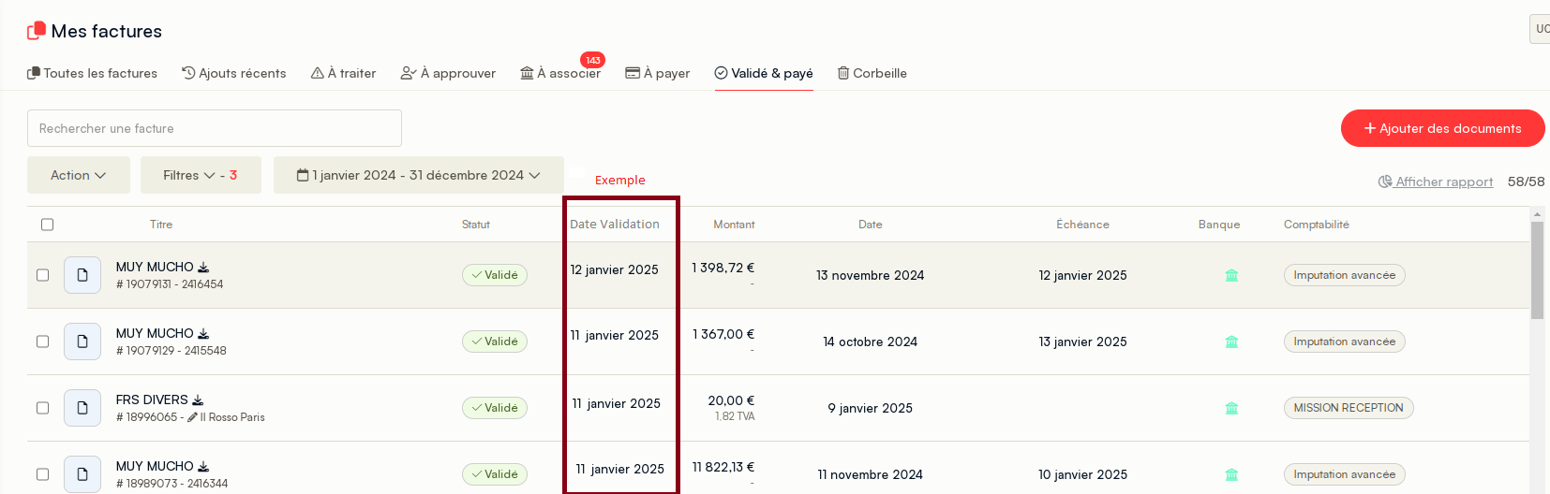
Task: Select checkbox for FRS DIVERS invoice
Action: pyautogui.click(x=43, y=408)
